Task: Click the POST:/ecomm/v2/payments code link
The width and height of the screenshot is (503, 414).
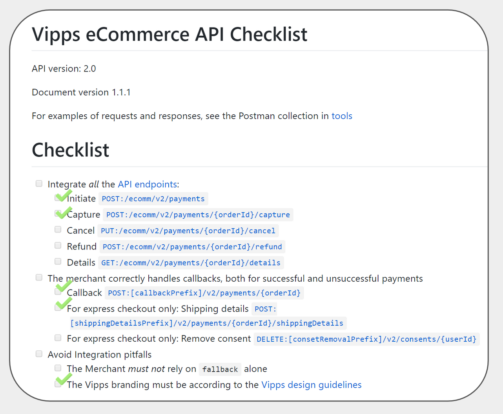Action: click(x=153, y=199)
